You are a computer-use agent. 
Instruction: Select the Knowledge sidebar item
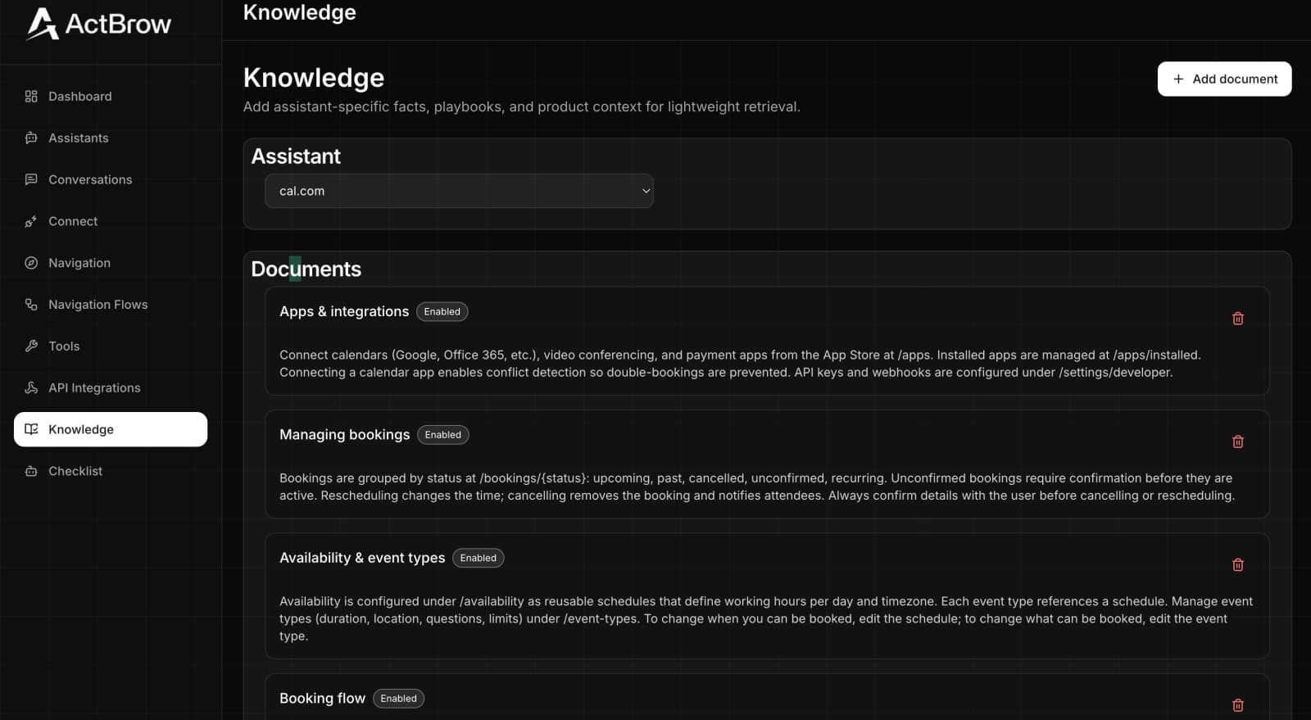pos(111,429)
